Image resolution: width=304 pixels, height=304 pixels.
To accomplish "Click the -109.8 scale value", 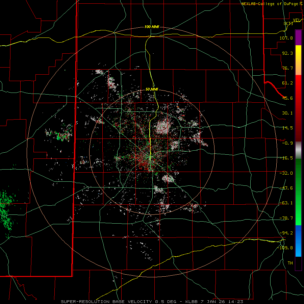I will click(285, 248).
